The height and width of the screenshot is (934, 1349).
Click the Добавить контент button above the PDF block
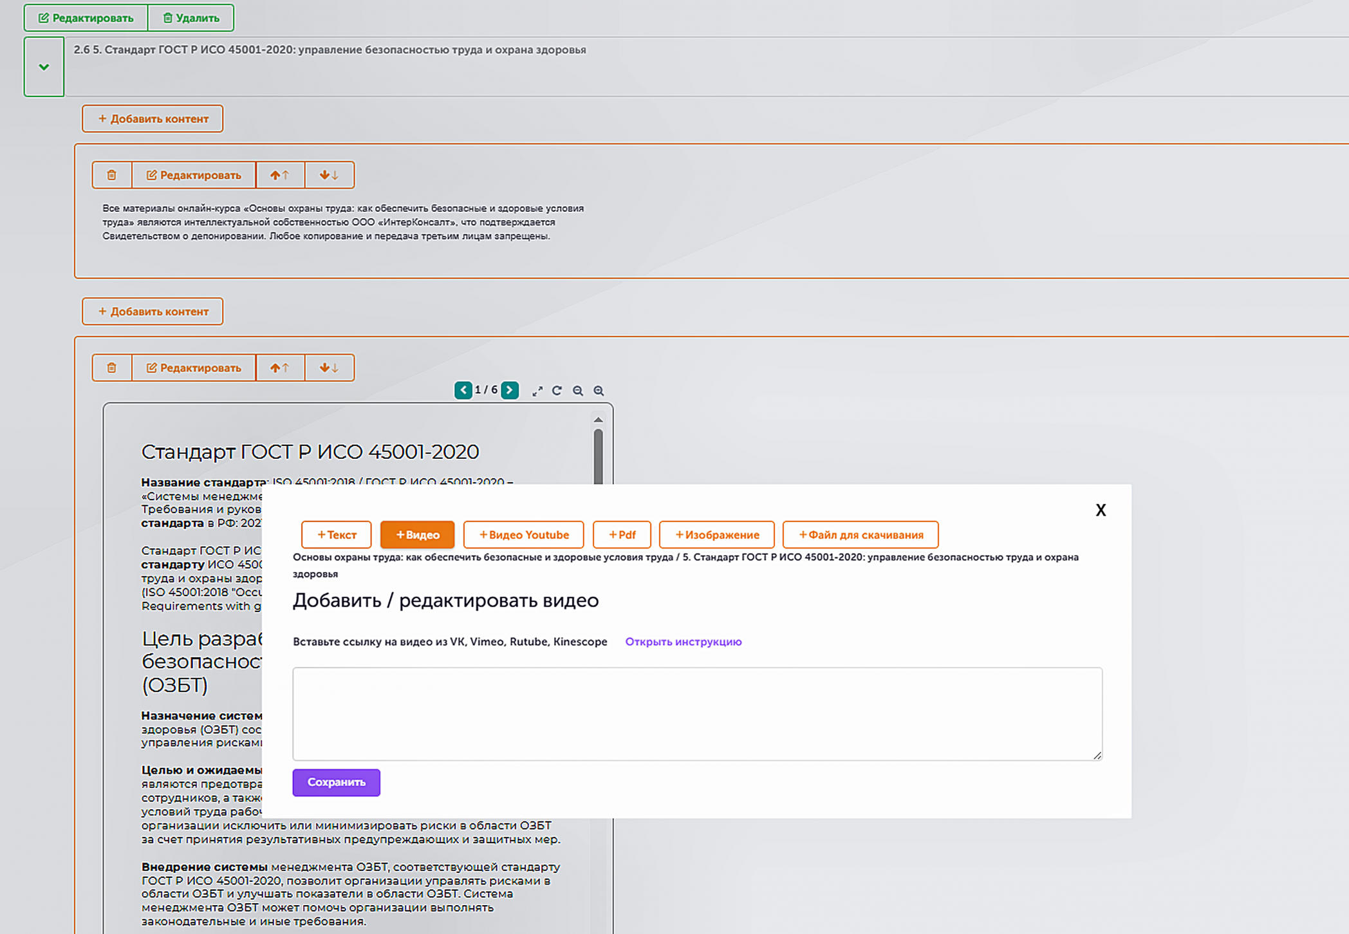pos(153,312)
